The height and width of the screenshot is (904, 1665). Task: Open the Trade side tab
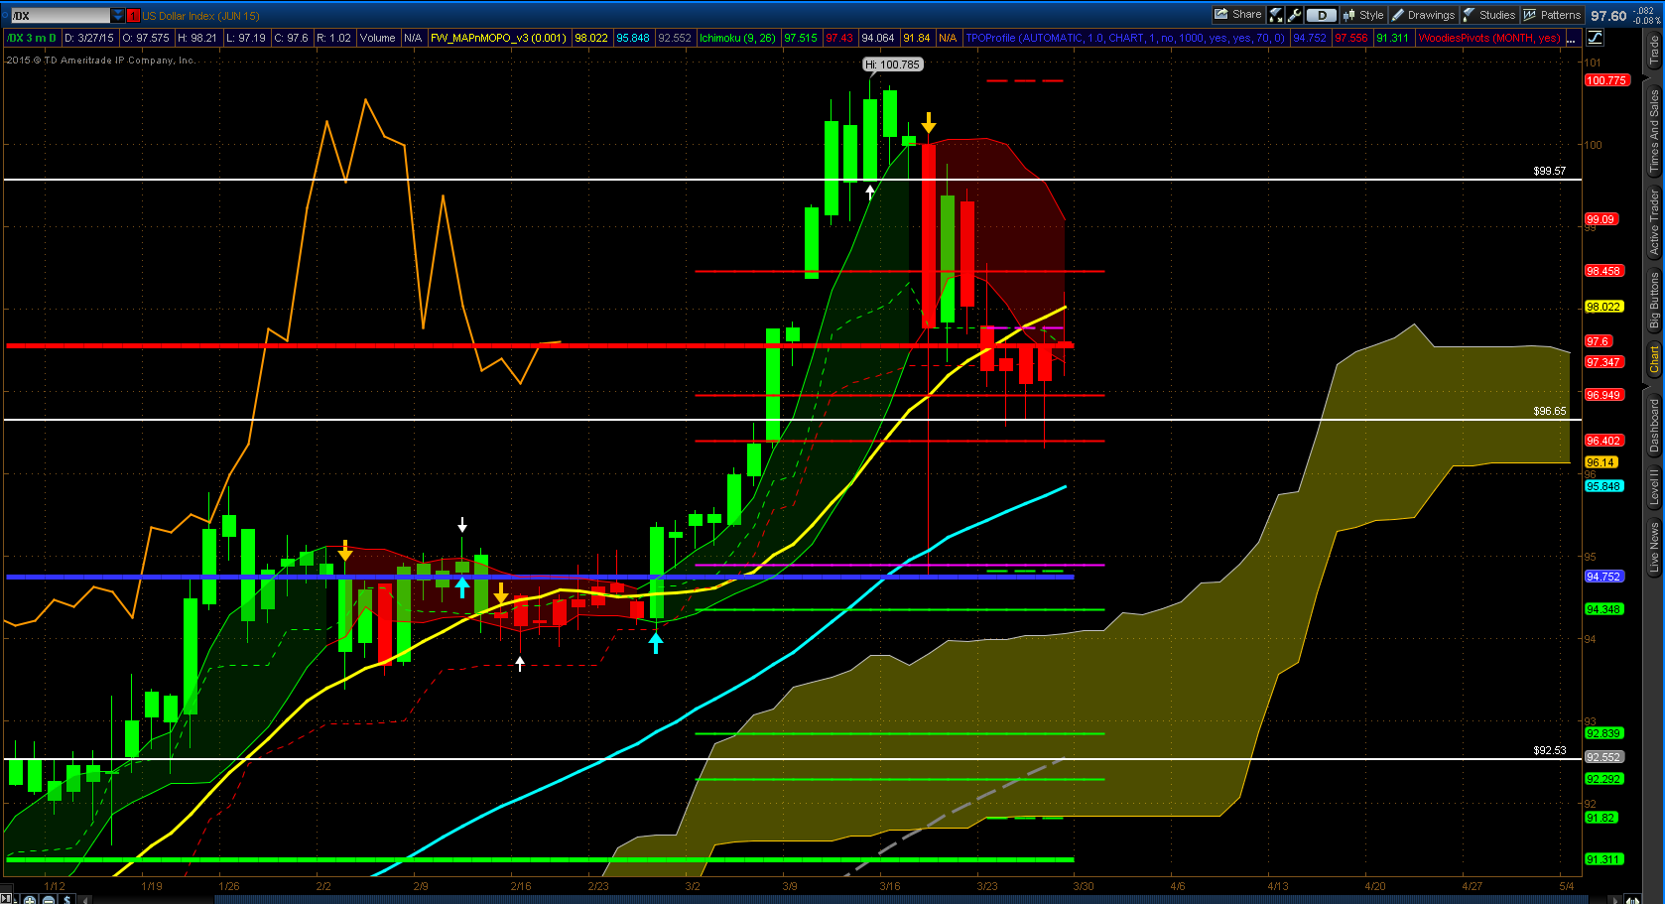1654,52
